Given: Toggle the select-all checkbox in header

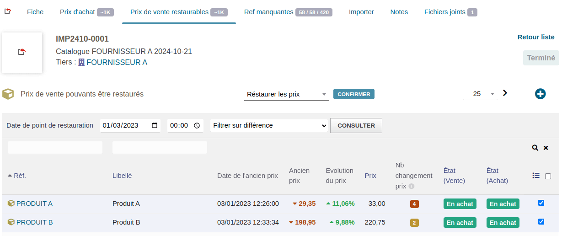Looking at the screenshot, I should tap(548, 176).
